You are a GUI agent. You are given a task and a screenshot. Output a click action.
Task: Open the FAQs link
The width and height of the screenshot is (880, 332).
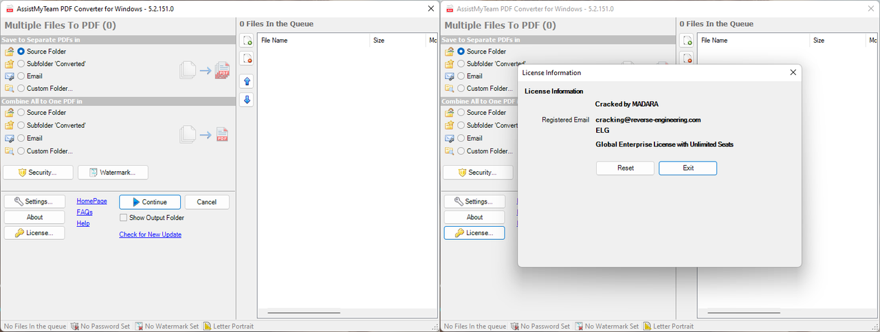point(85,212)
